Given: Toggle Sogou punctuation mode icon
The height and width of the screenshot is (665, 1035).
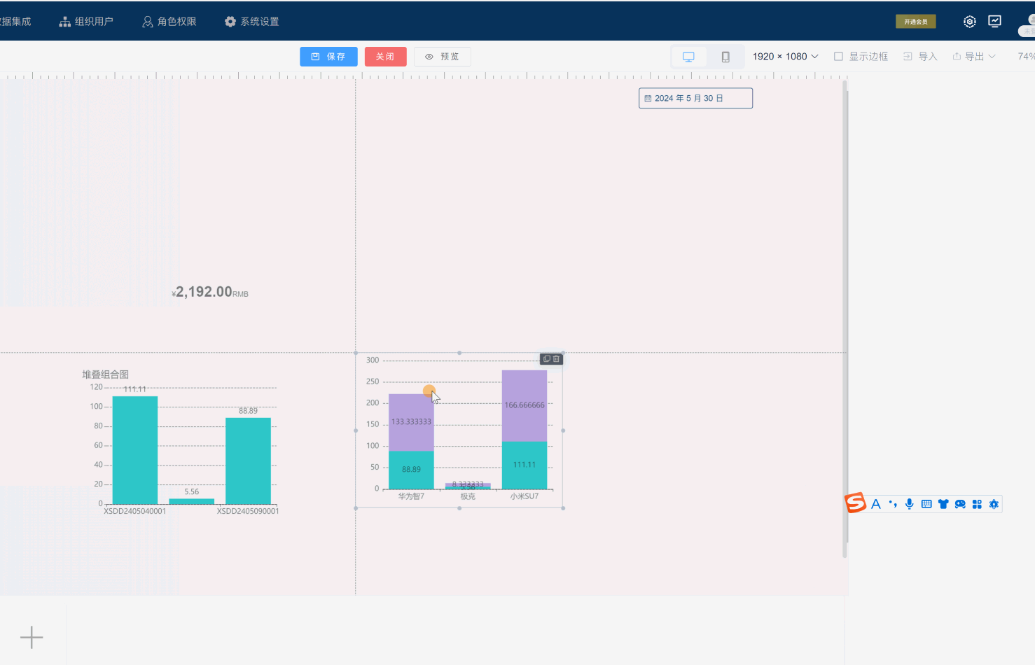Looking at the screenshot, I should [x=892, y=504].
